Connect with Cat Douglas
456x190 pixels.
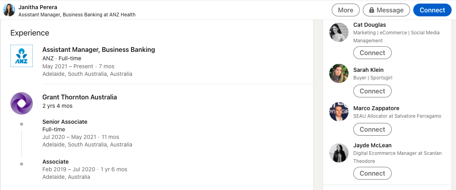(x=372, y=53)
